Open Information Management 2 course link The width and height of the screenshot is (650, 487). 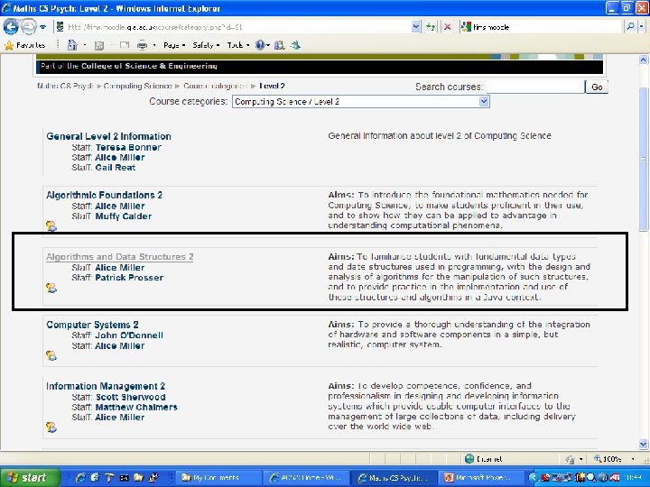click(106, 386)
